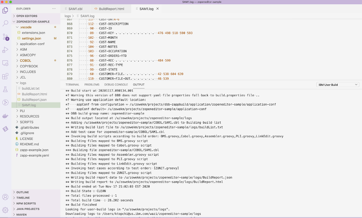362x218 pixels.
Task: Open the .gitattributes file
Action: click(36, 127)
